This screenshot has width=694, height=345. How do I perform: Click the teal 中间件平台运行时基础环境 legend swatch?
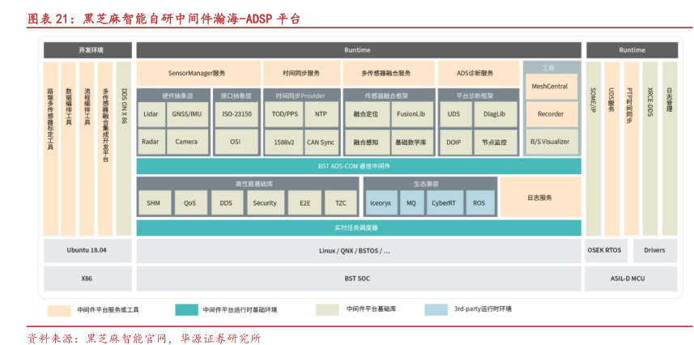point(186,309)
